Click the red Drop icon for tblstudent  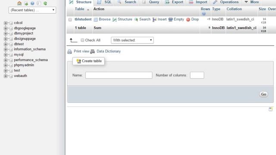pos(188,19)
